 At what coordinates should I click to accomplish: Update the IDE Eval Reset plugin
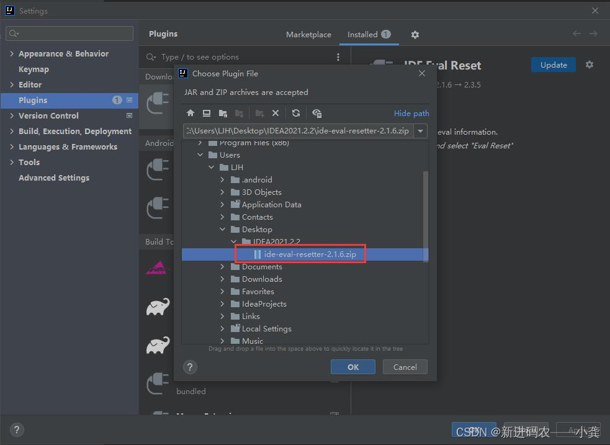tap(553, 65)
